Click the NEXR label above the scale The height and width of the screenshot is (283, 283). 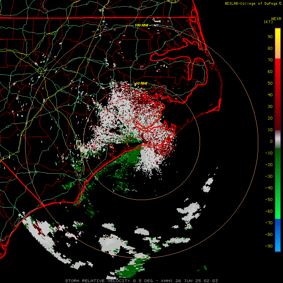point(276,19)
